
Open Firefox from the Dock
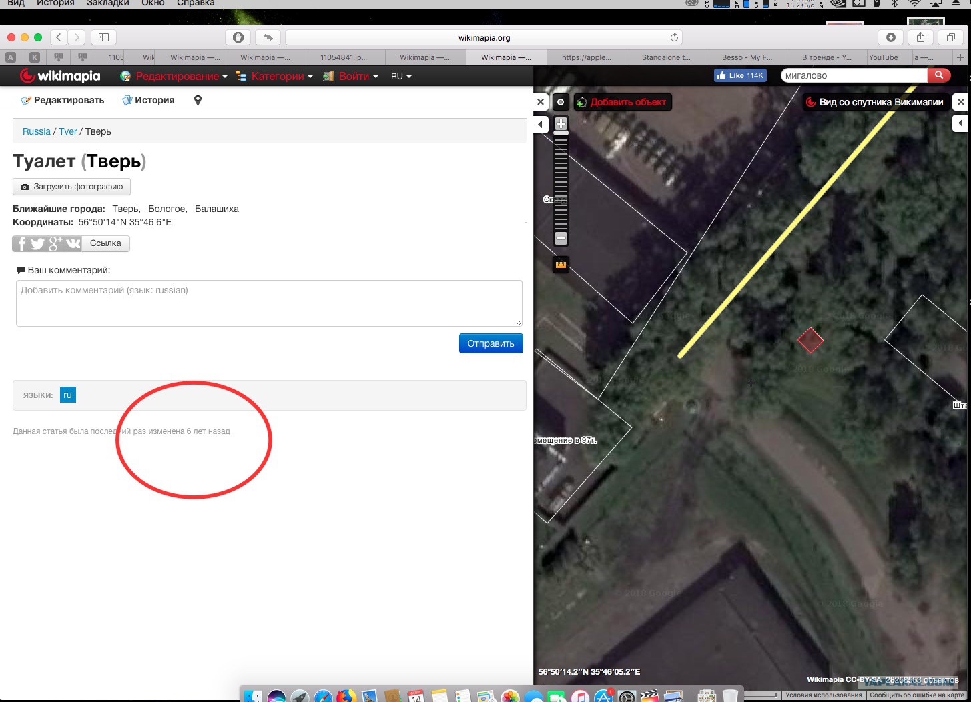click(346, 696)
